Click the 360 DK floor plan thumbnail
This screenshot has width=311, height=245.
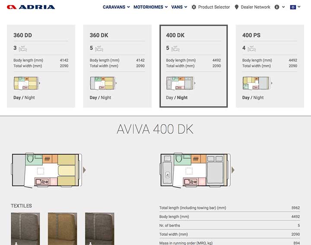click(x=103, y=83)
